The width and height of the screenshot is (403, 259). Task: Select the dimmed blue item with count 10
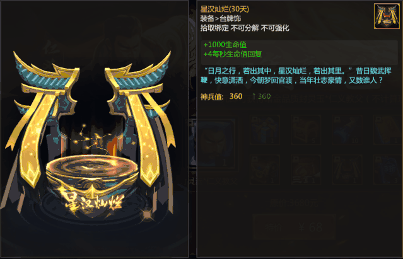point(347,130)
